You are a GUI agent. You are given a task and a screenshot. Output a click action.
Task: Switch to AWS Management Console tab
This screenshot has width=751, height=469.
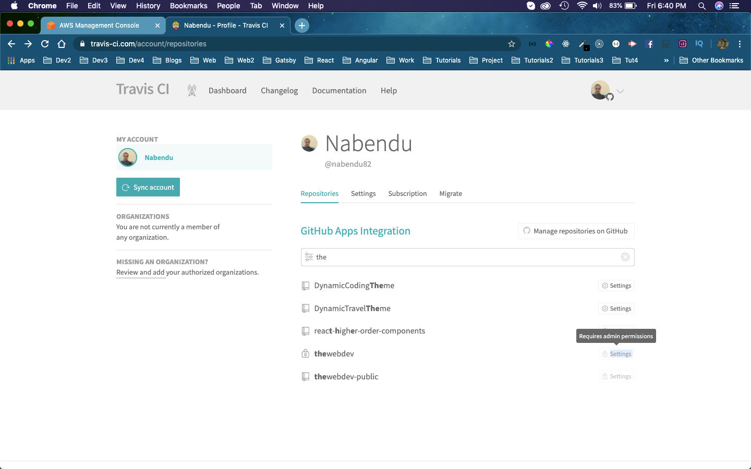103,25
